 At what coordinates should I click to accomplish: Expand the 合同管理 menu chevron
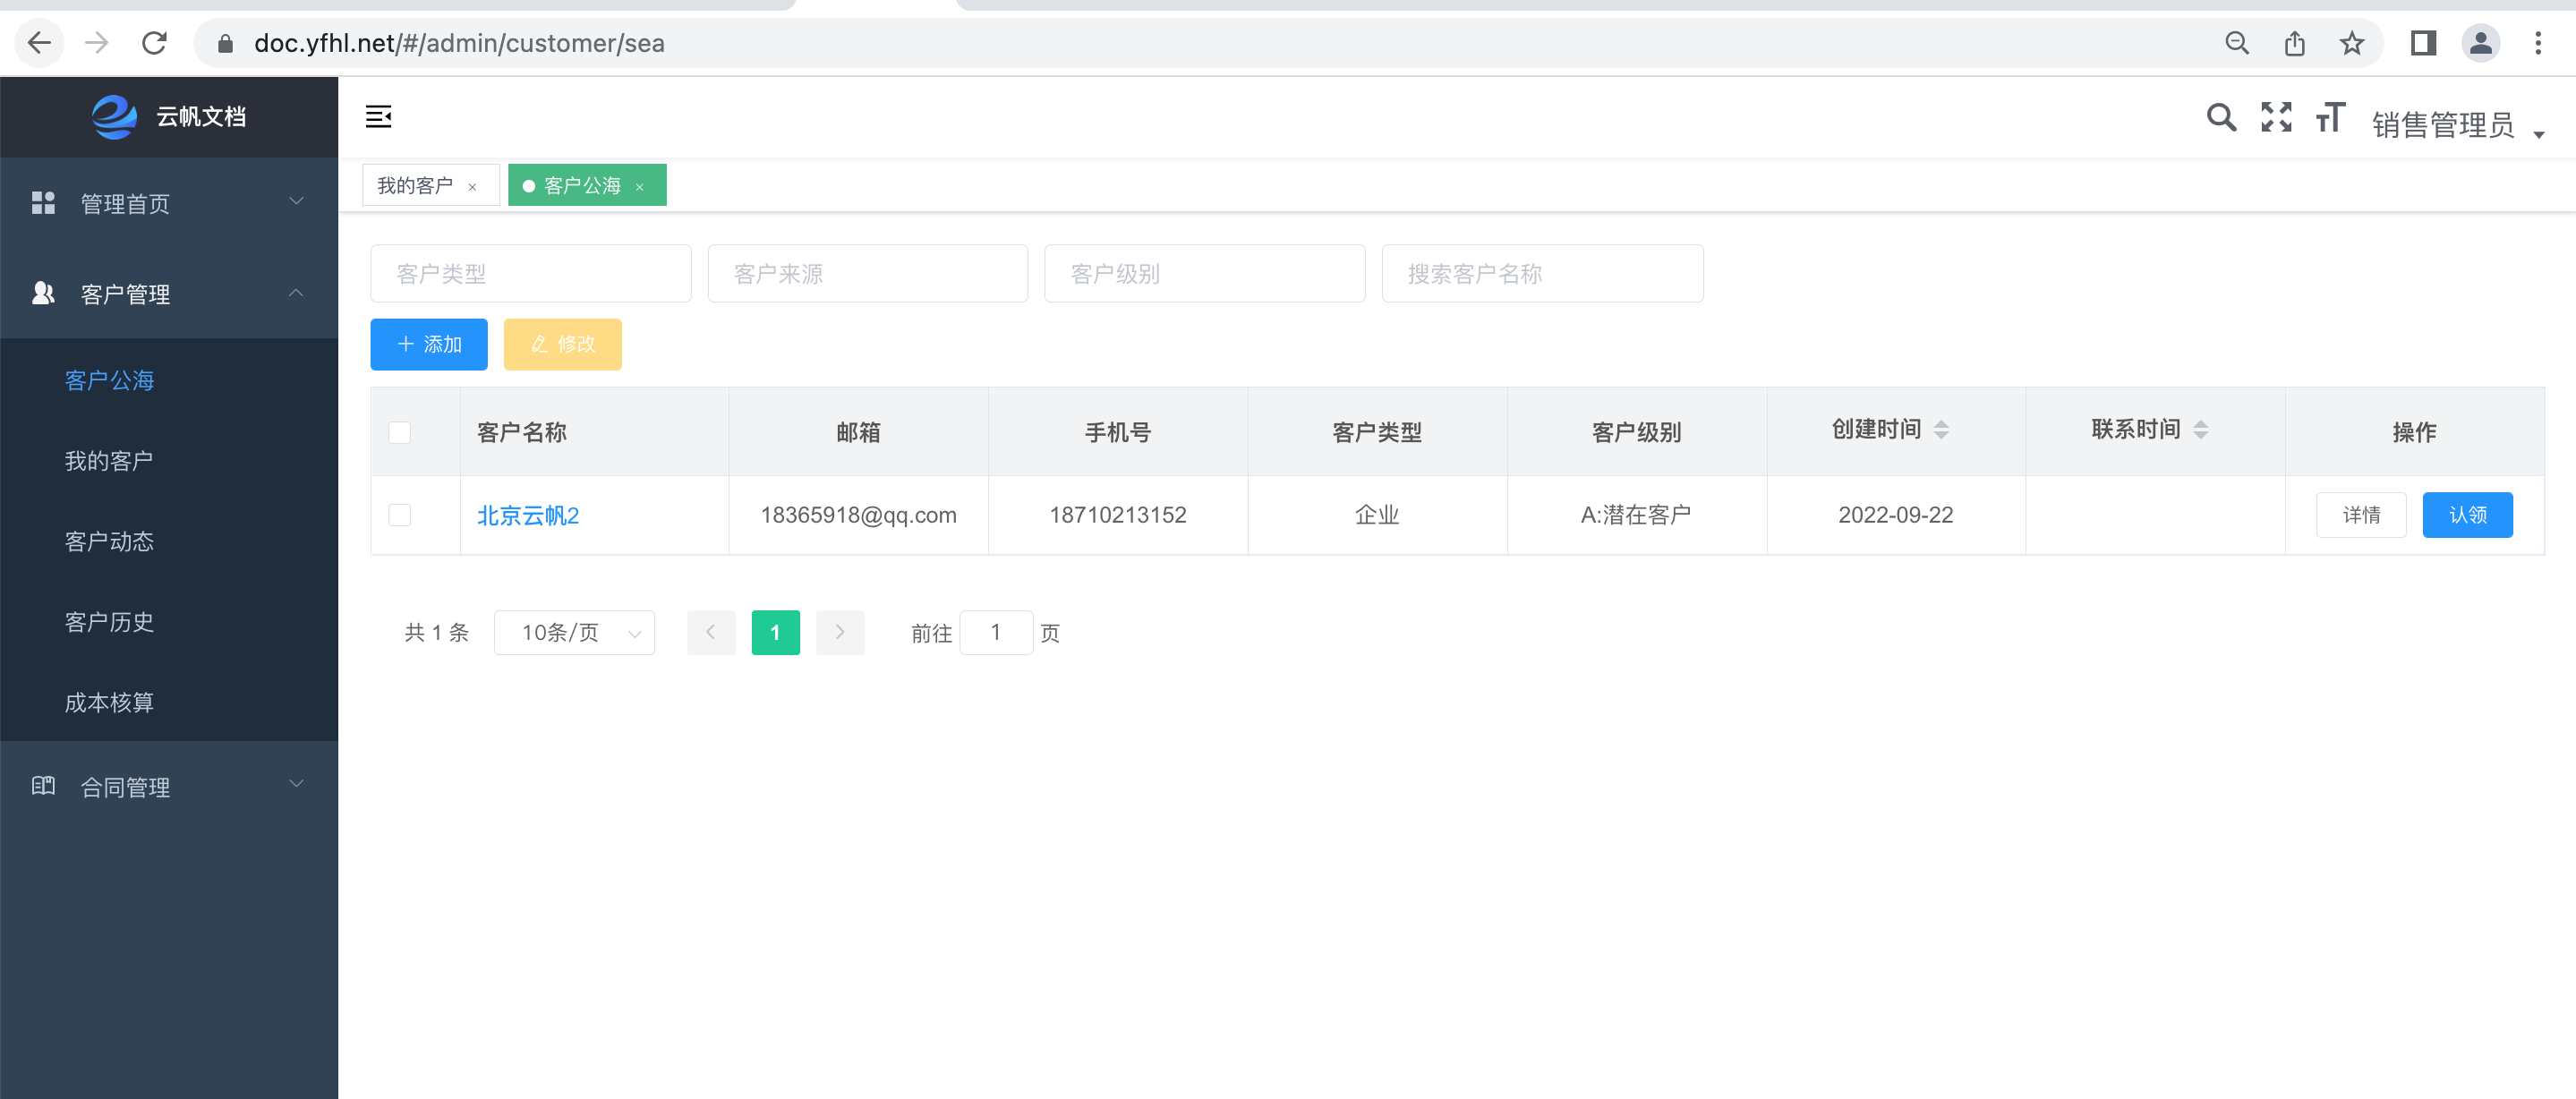pos(297,783)
